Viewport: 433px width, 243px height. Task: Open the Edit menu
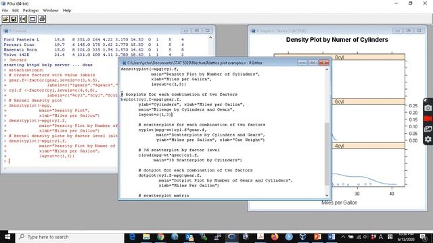coord(16,11)
